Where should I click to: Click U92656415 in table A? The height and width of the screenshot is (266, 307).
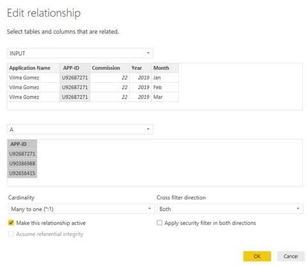click(22, 173)
